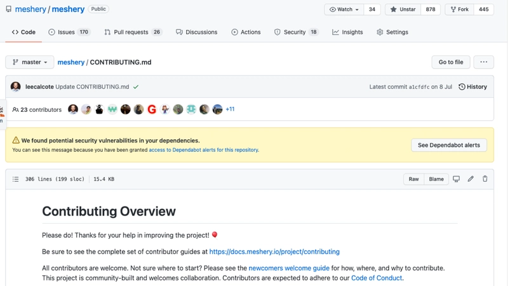
Task: Show +11 more contributors
Action: point(230,109)
